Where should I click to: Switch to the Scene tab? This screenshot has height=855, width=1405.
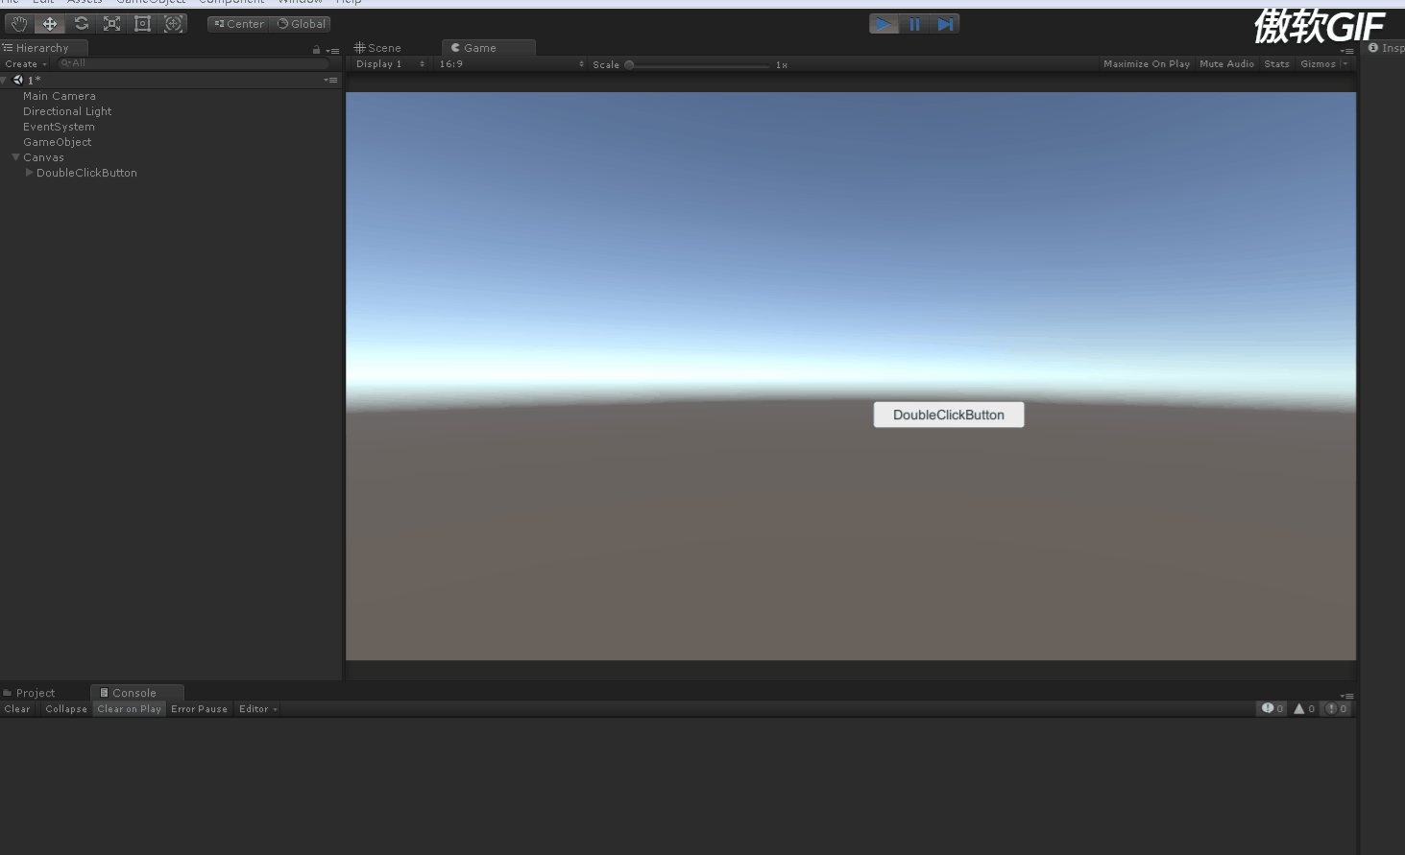pos(382,47)
